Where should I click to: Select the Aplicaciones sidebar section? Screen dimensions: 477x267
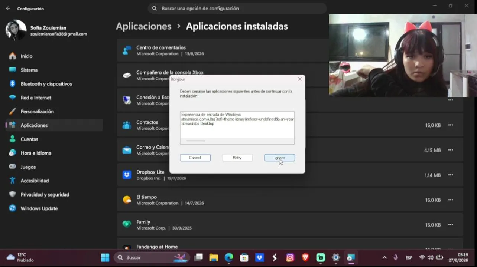tap(54, 125)
